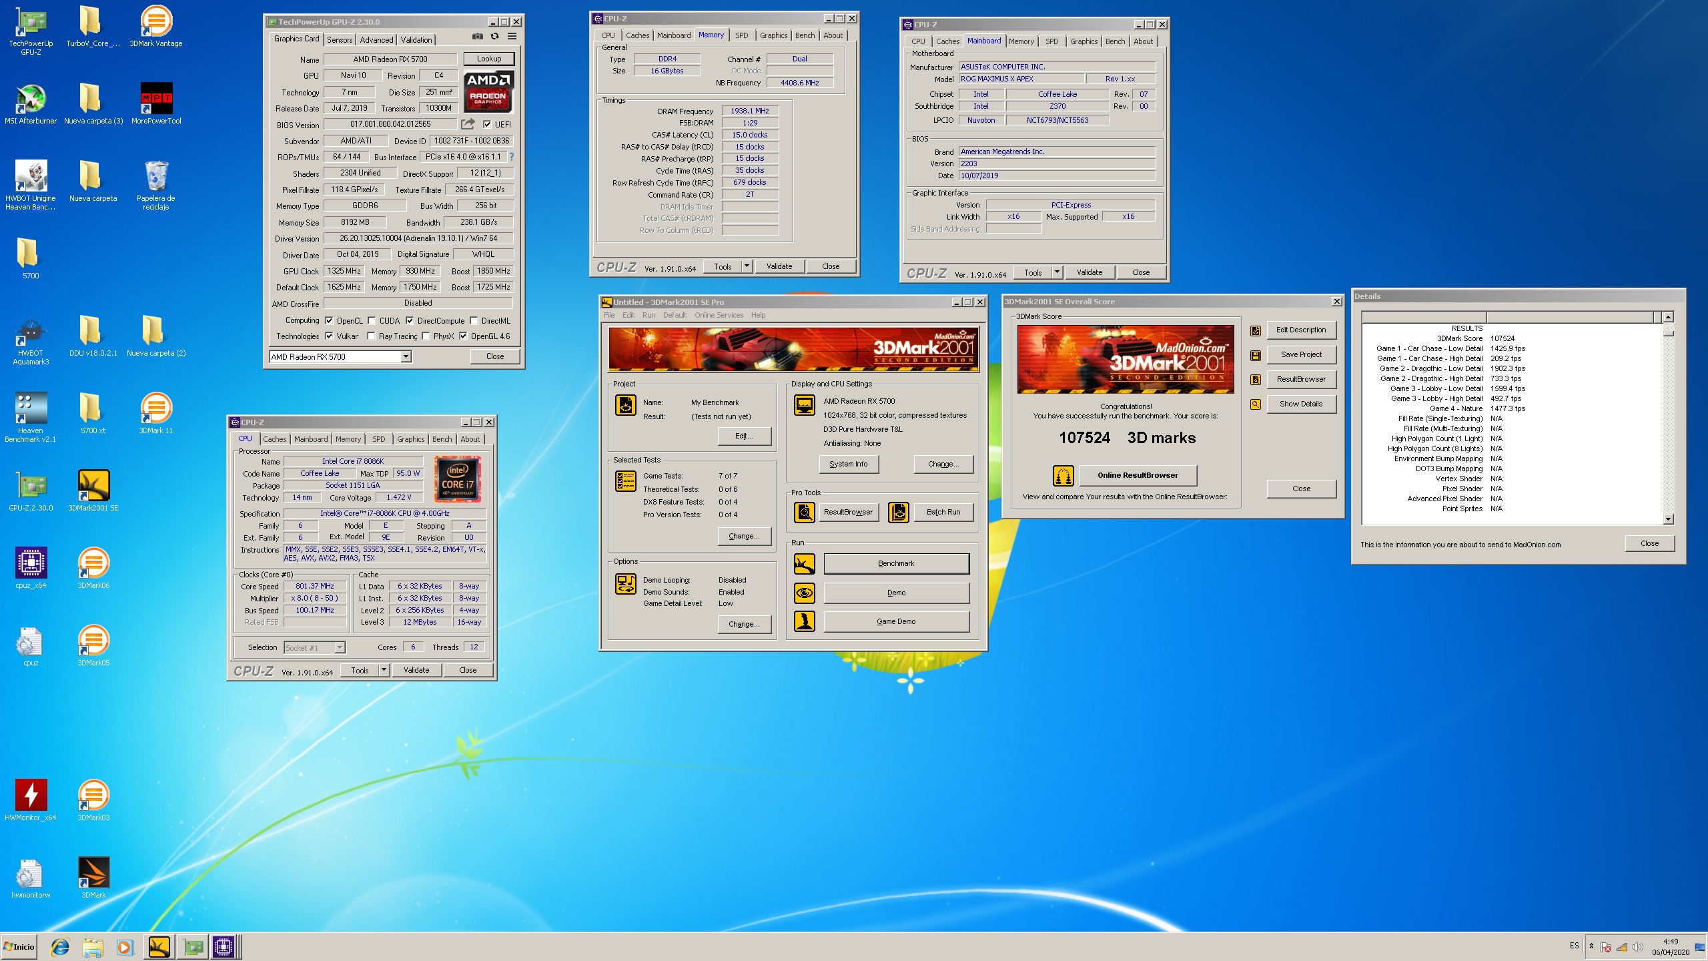
Task: Open HWBOT Aquamark3 desktop icon
Action: tap(31, 341)
